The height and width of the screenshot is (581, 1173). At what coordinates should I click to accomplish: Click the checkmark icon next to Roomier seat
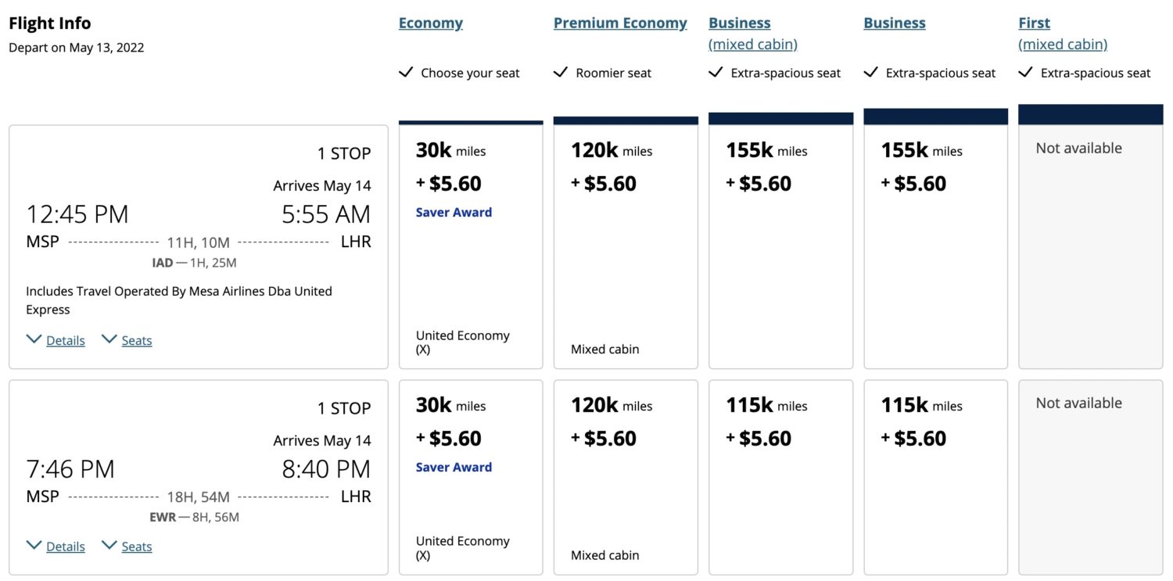(x=561, y=72)
